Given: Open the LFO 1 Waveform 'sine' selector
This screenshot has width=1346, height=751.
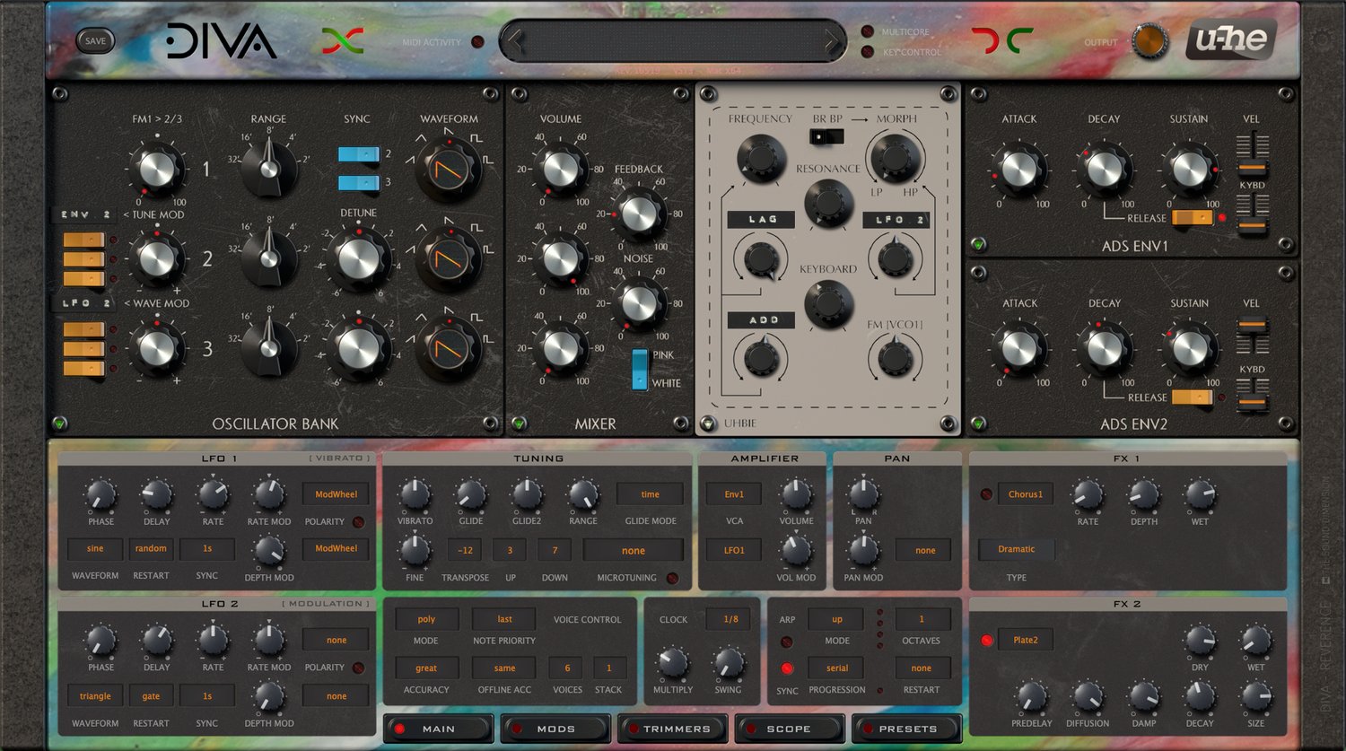Looking at the screenshot, I should click(x=95, y=549).
